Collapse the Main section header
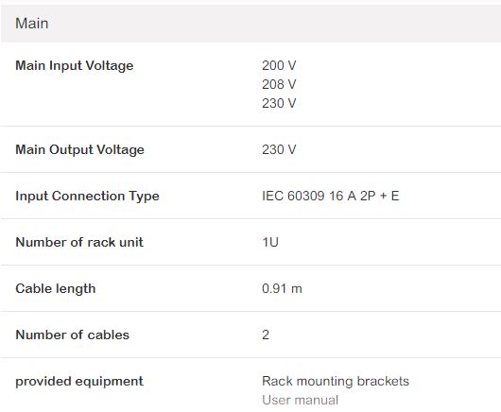 (250, 24)
